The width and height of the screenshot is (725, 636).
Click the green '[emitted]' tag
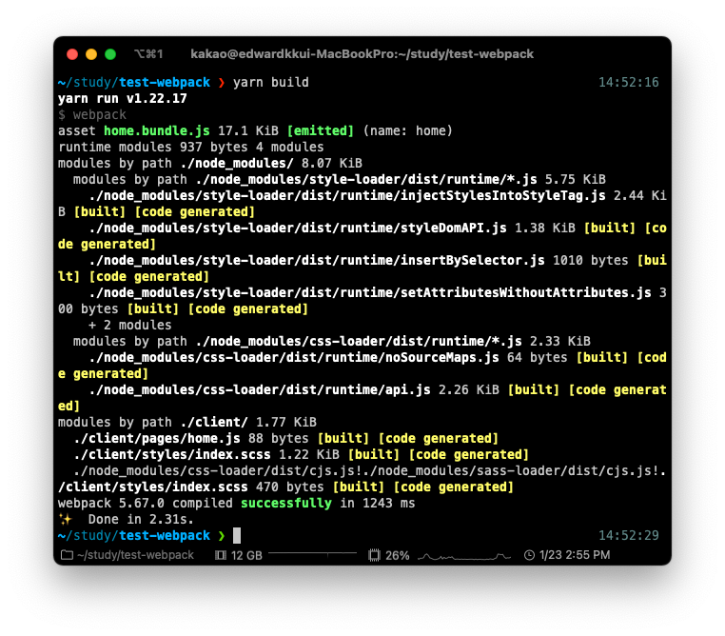(321, 130)
